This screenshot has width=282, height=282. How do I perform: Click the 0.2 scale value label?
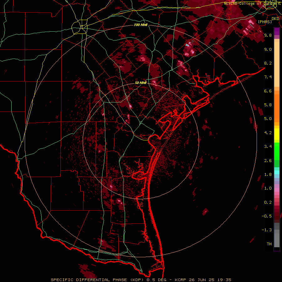(268, 202)
